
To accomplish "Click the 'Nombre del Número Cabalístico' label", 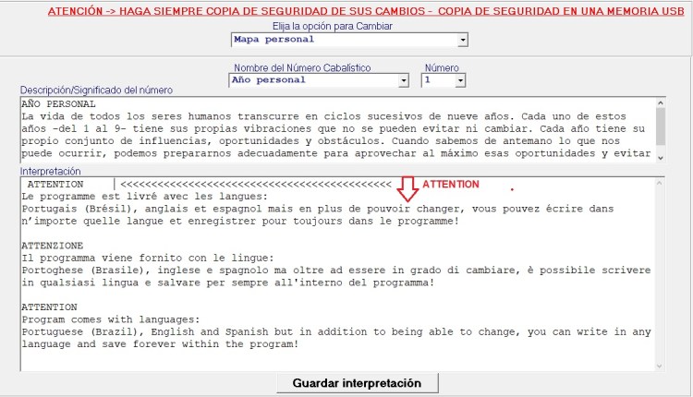I will point(301,68).
